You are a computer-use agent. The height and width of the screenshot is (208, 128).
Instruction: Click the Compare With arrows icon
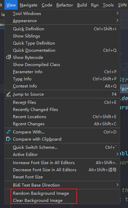click(x=8, y=132)
